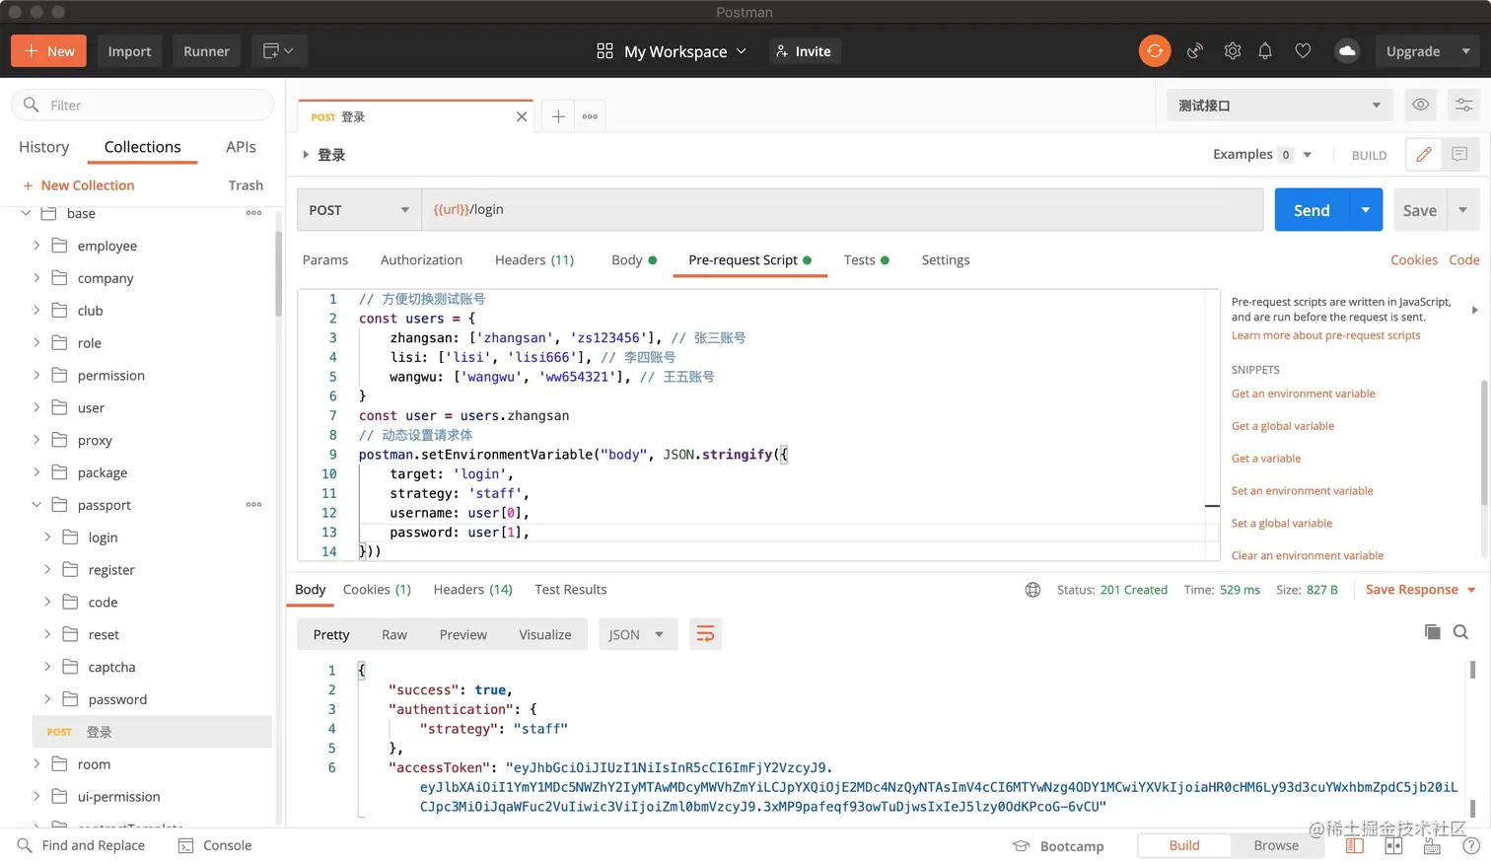Viewport: 1491px width, 863px height.
Task: Open the notifications bell
Action: [x=1265, y=51]
